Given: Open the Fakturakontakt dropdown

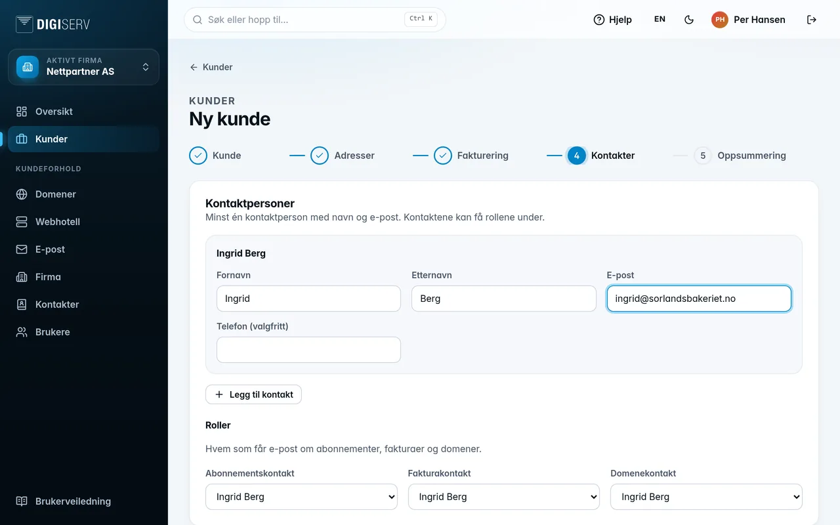Looking at the screenshot, I should click(504, 497).
